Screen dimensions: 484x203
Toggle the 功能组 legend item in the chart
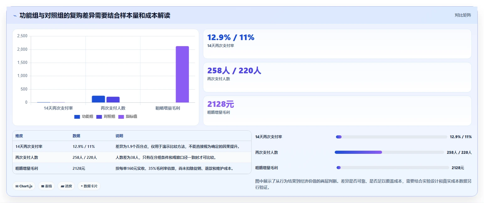(x=84, y=117)
